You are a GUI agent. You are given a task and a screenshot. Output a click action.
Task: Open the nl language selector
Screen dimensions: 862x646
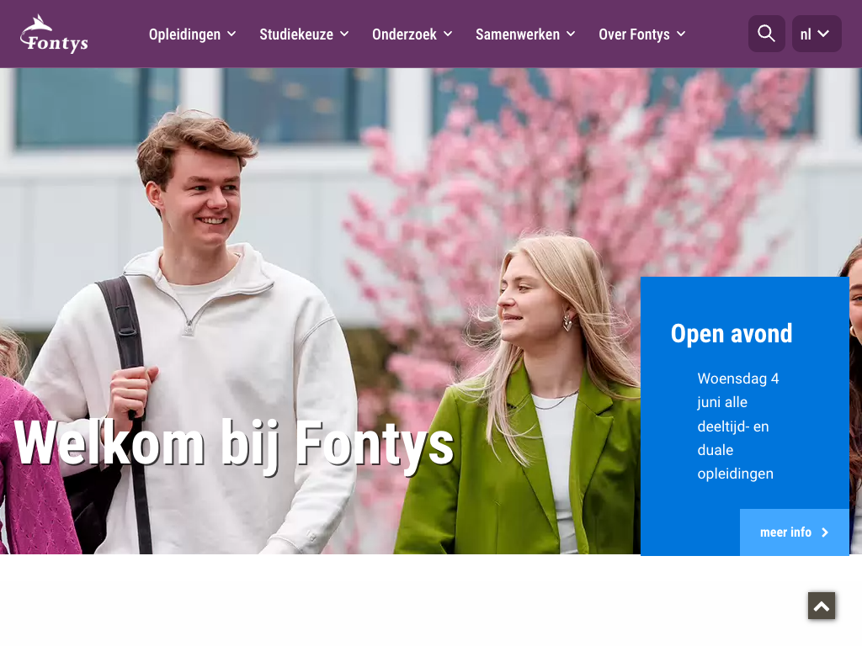pyautogui.click(x=817, y=34)
